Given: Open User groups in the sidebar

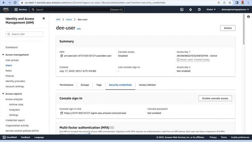Looking at the screenshot, I should [x=12, y=60].
